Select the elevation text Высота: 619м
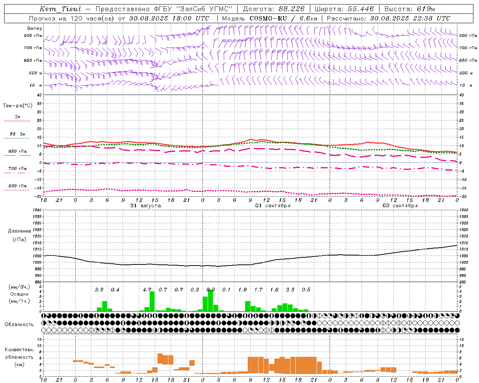This screenshot has height=383, width=479. [410, 9]
